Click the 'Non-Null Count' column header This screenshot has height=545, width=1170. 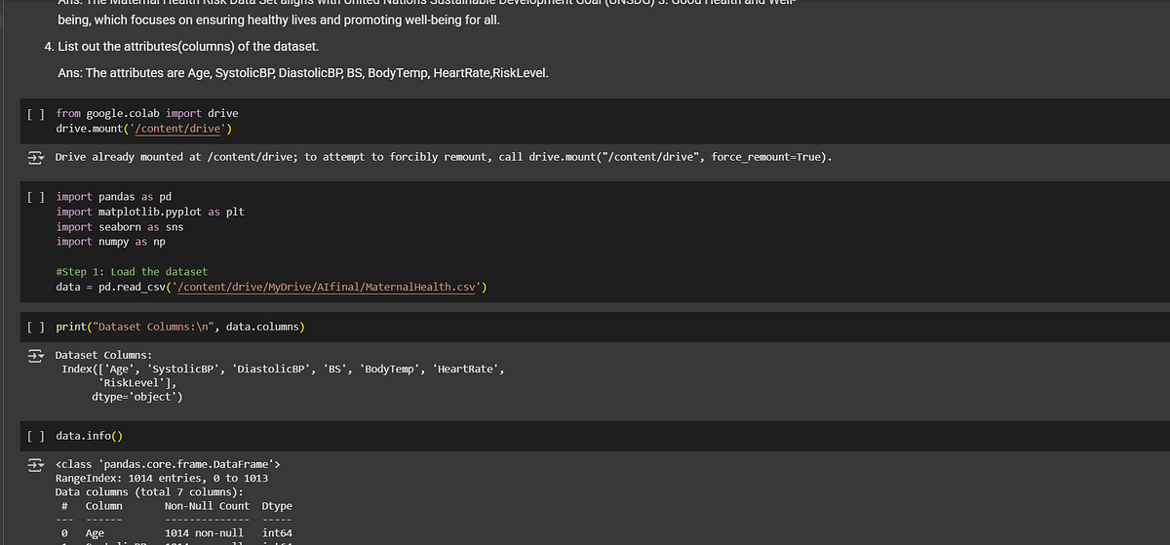[207, 506]
